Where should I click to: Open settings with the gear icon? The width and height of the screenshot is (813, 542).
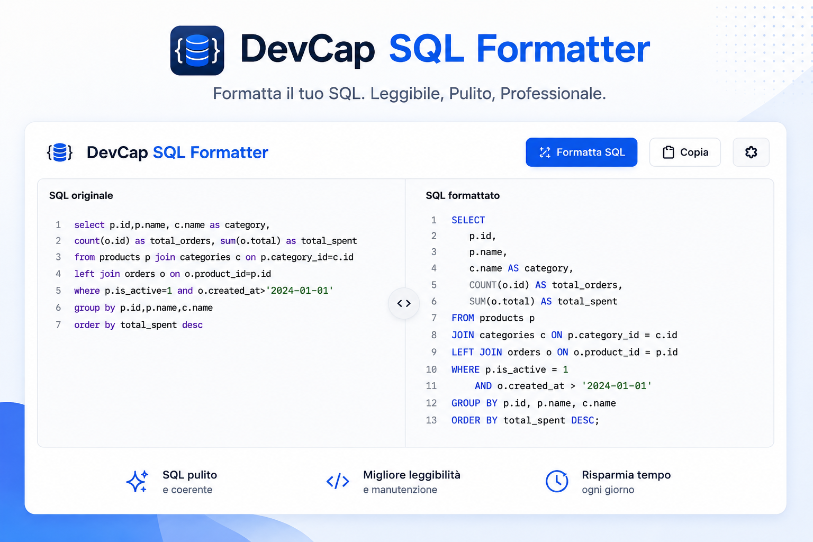point(751,152)
